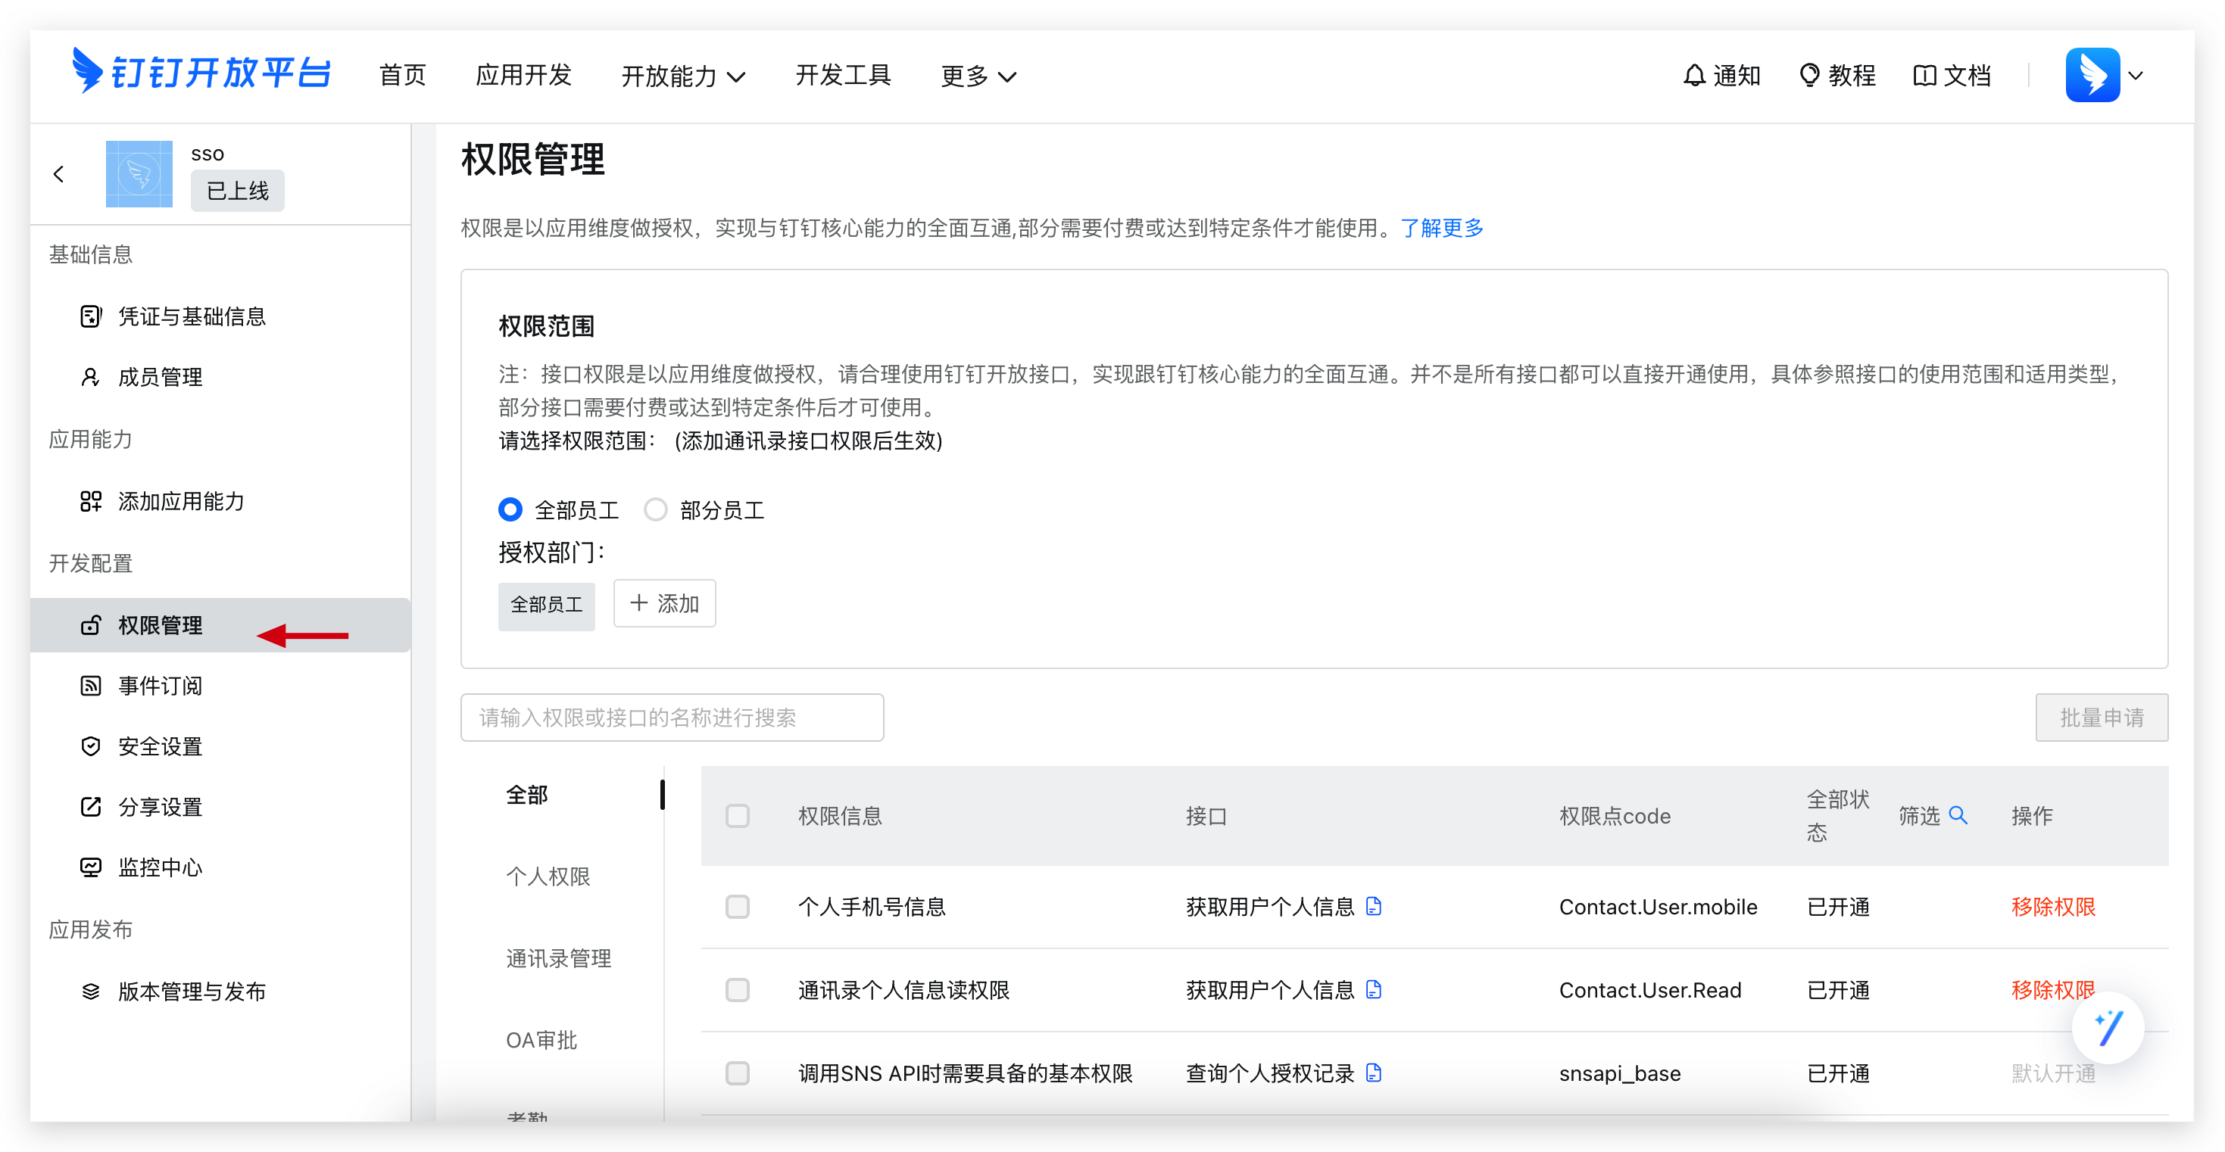Click the floating AI assistant wand icon

point(2108,1029)
